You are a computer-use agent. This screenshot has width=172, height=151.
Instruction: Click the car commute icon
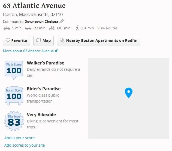click(x=7, y=28)
